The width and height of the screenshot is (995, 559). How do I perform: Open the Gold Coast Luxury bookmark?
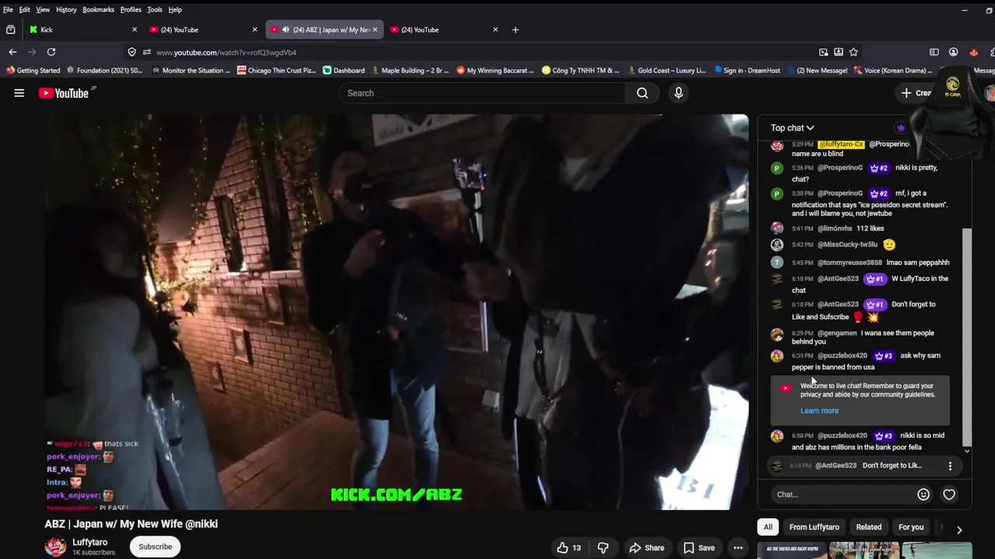(x=667, y=71)
